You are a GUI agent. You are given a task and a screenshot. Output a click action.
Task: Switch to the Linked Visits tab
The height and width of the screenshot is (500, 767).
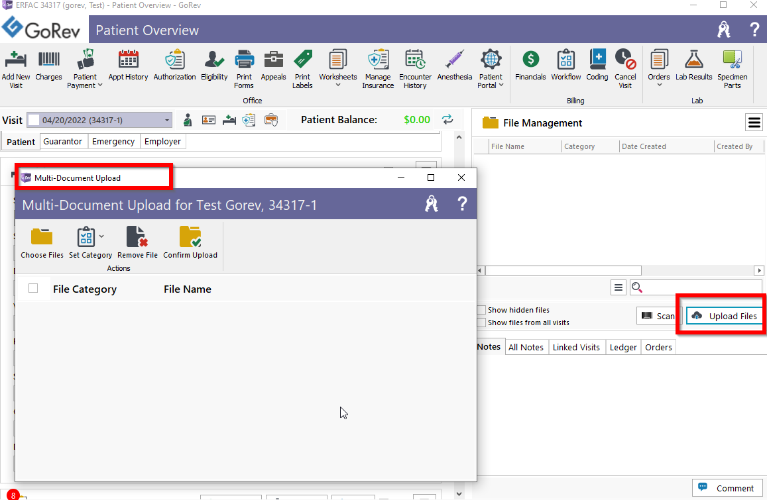coord(575,347)
